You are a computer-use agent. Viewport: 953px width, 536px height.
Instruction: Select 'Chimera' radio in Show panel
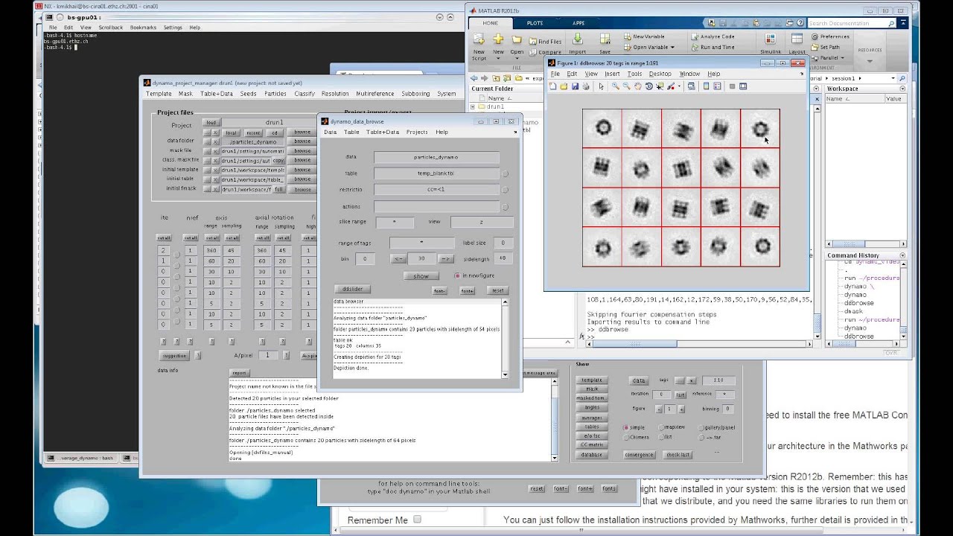coord(626,438)
